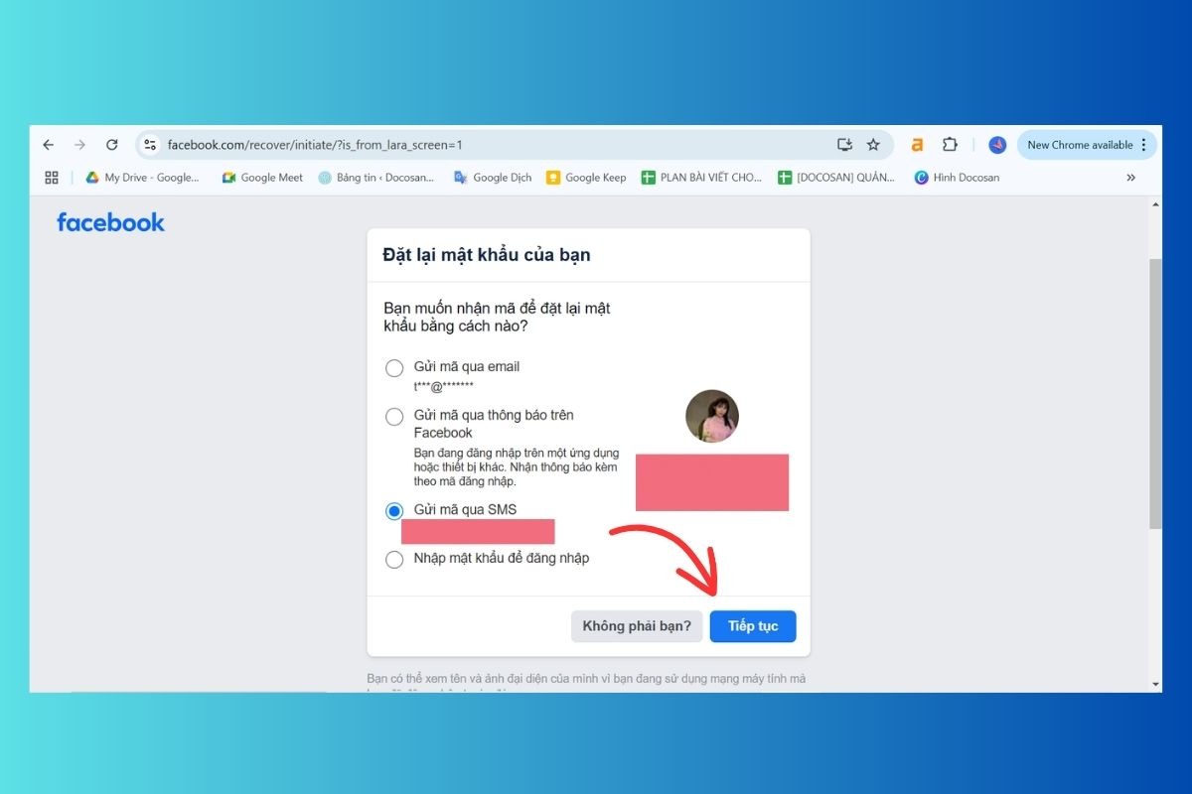Open the PLAN BÀI VIẾT CHO bookmark

click(701, 178)
